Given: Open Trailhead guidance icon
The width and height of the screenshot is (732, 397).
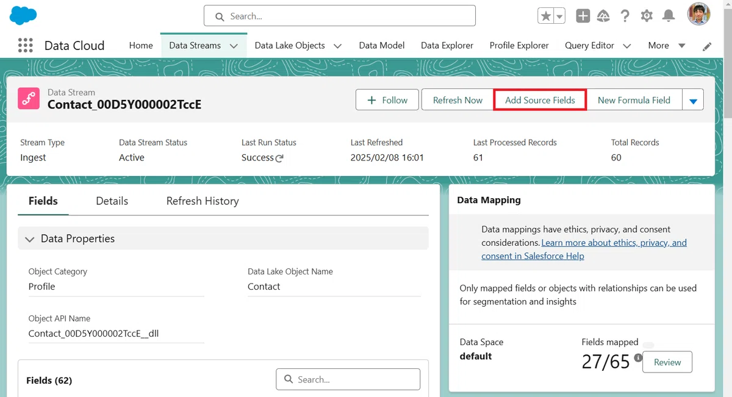Looking at the screenshot, I should (x=603, y=16).
